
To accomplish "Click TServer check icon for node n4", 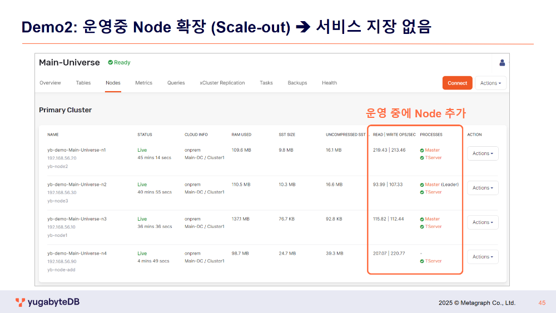I will tap(422, 261).
